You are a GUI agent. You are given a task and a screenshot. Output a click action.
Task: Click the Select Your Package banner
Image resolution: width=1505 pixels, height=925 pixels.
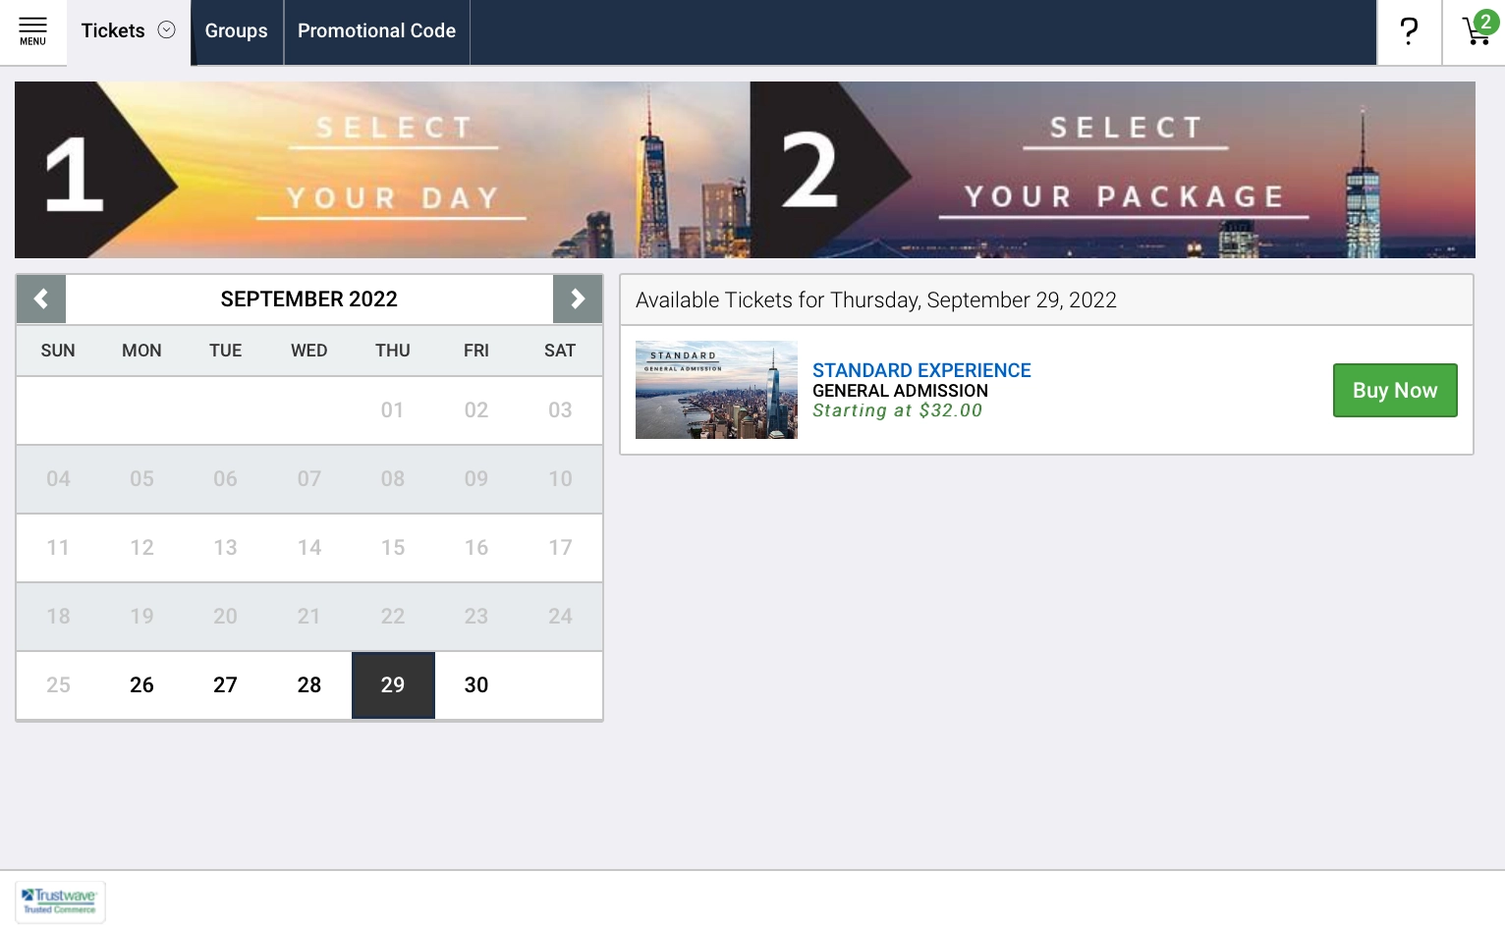1112,170
